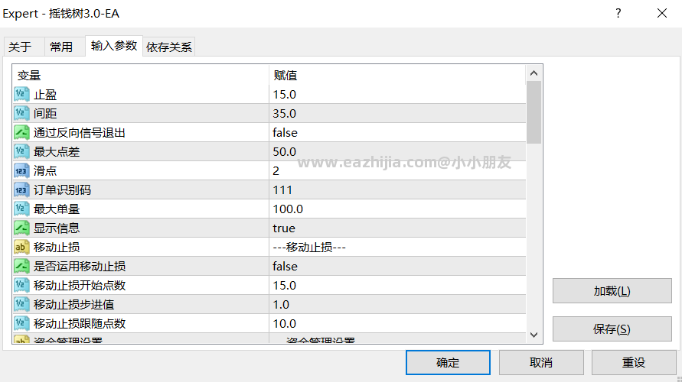Image resolution: width=682 pixels, height=382 pixels.
Task: Select the 最大单量 variable name
Action: click(x=57, y=209)
